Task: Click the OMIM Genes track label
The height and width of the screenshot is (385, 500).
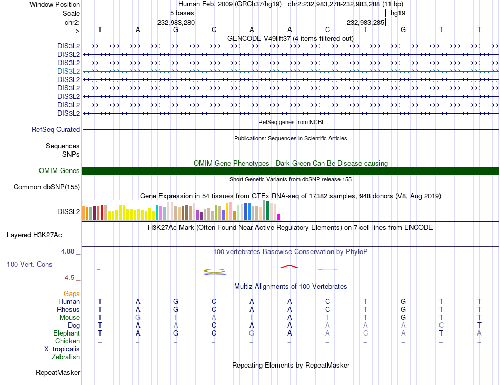Action: pos(59,170)
